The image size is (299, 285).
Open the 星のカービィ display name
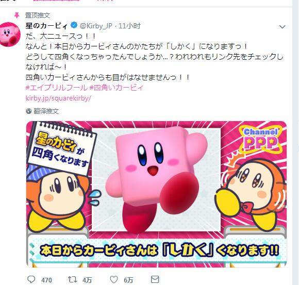click(x=46, y=26)
